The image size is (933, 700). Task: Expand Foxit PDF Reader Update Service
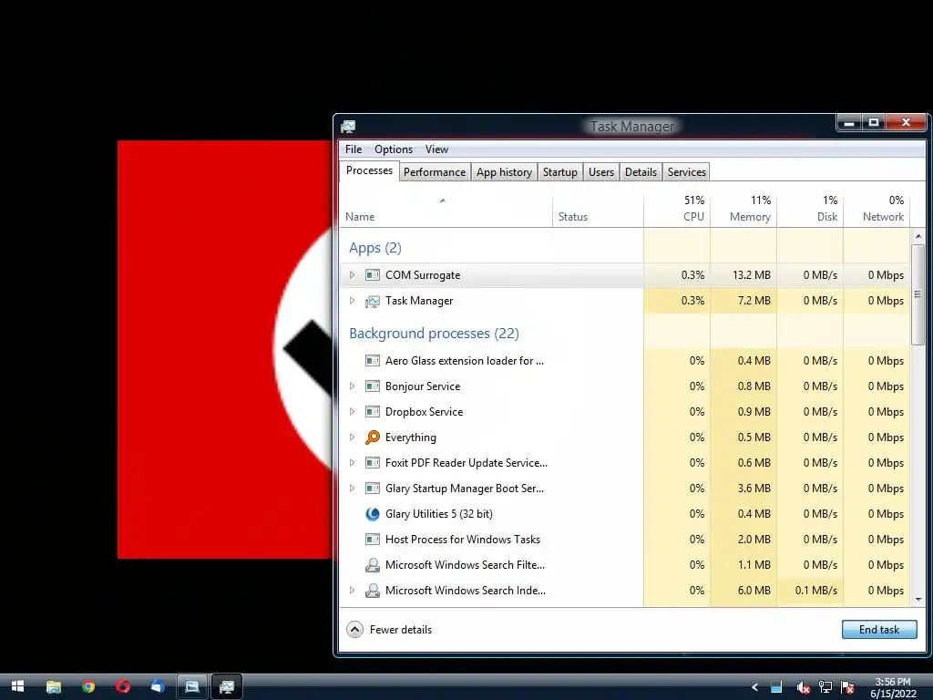tap(353, 463)
